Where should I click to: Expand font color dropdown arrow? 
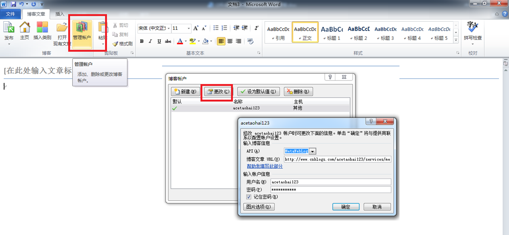tap(185, 41)
